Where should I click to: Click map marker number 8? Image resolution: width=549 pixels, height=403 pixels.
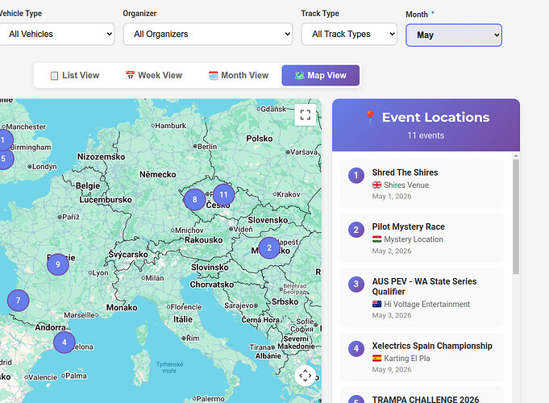pyautogui.click(x=194, y=199)
